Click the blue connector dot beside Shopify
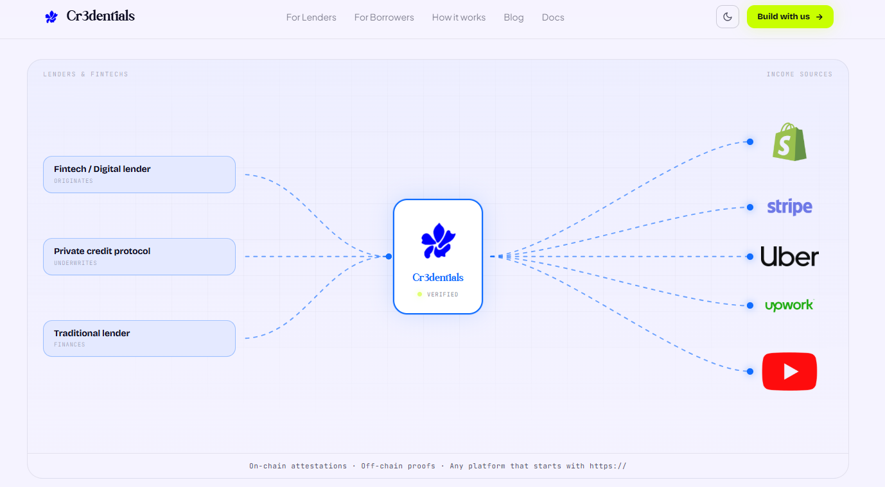 (x=750, y=142)
